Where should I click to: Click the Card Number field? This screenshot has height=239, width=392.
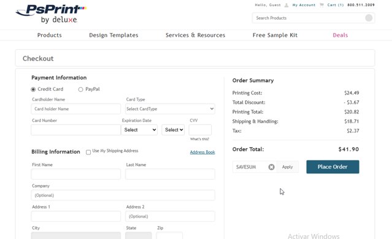pos(76,130)
